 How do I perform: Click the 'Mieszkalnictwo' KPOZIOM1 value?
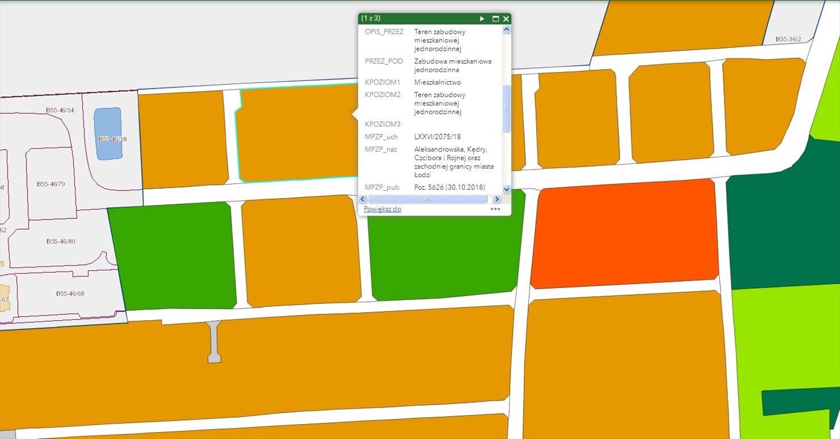(437, 82)
